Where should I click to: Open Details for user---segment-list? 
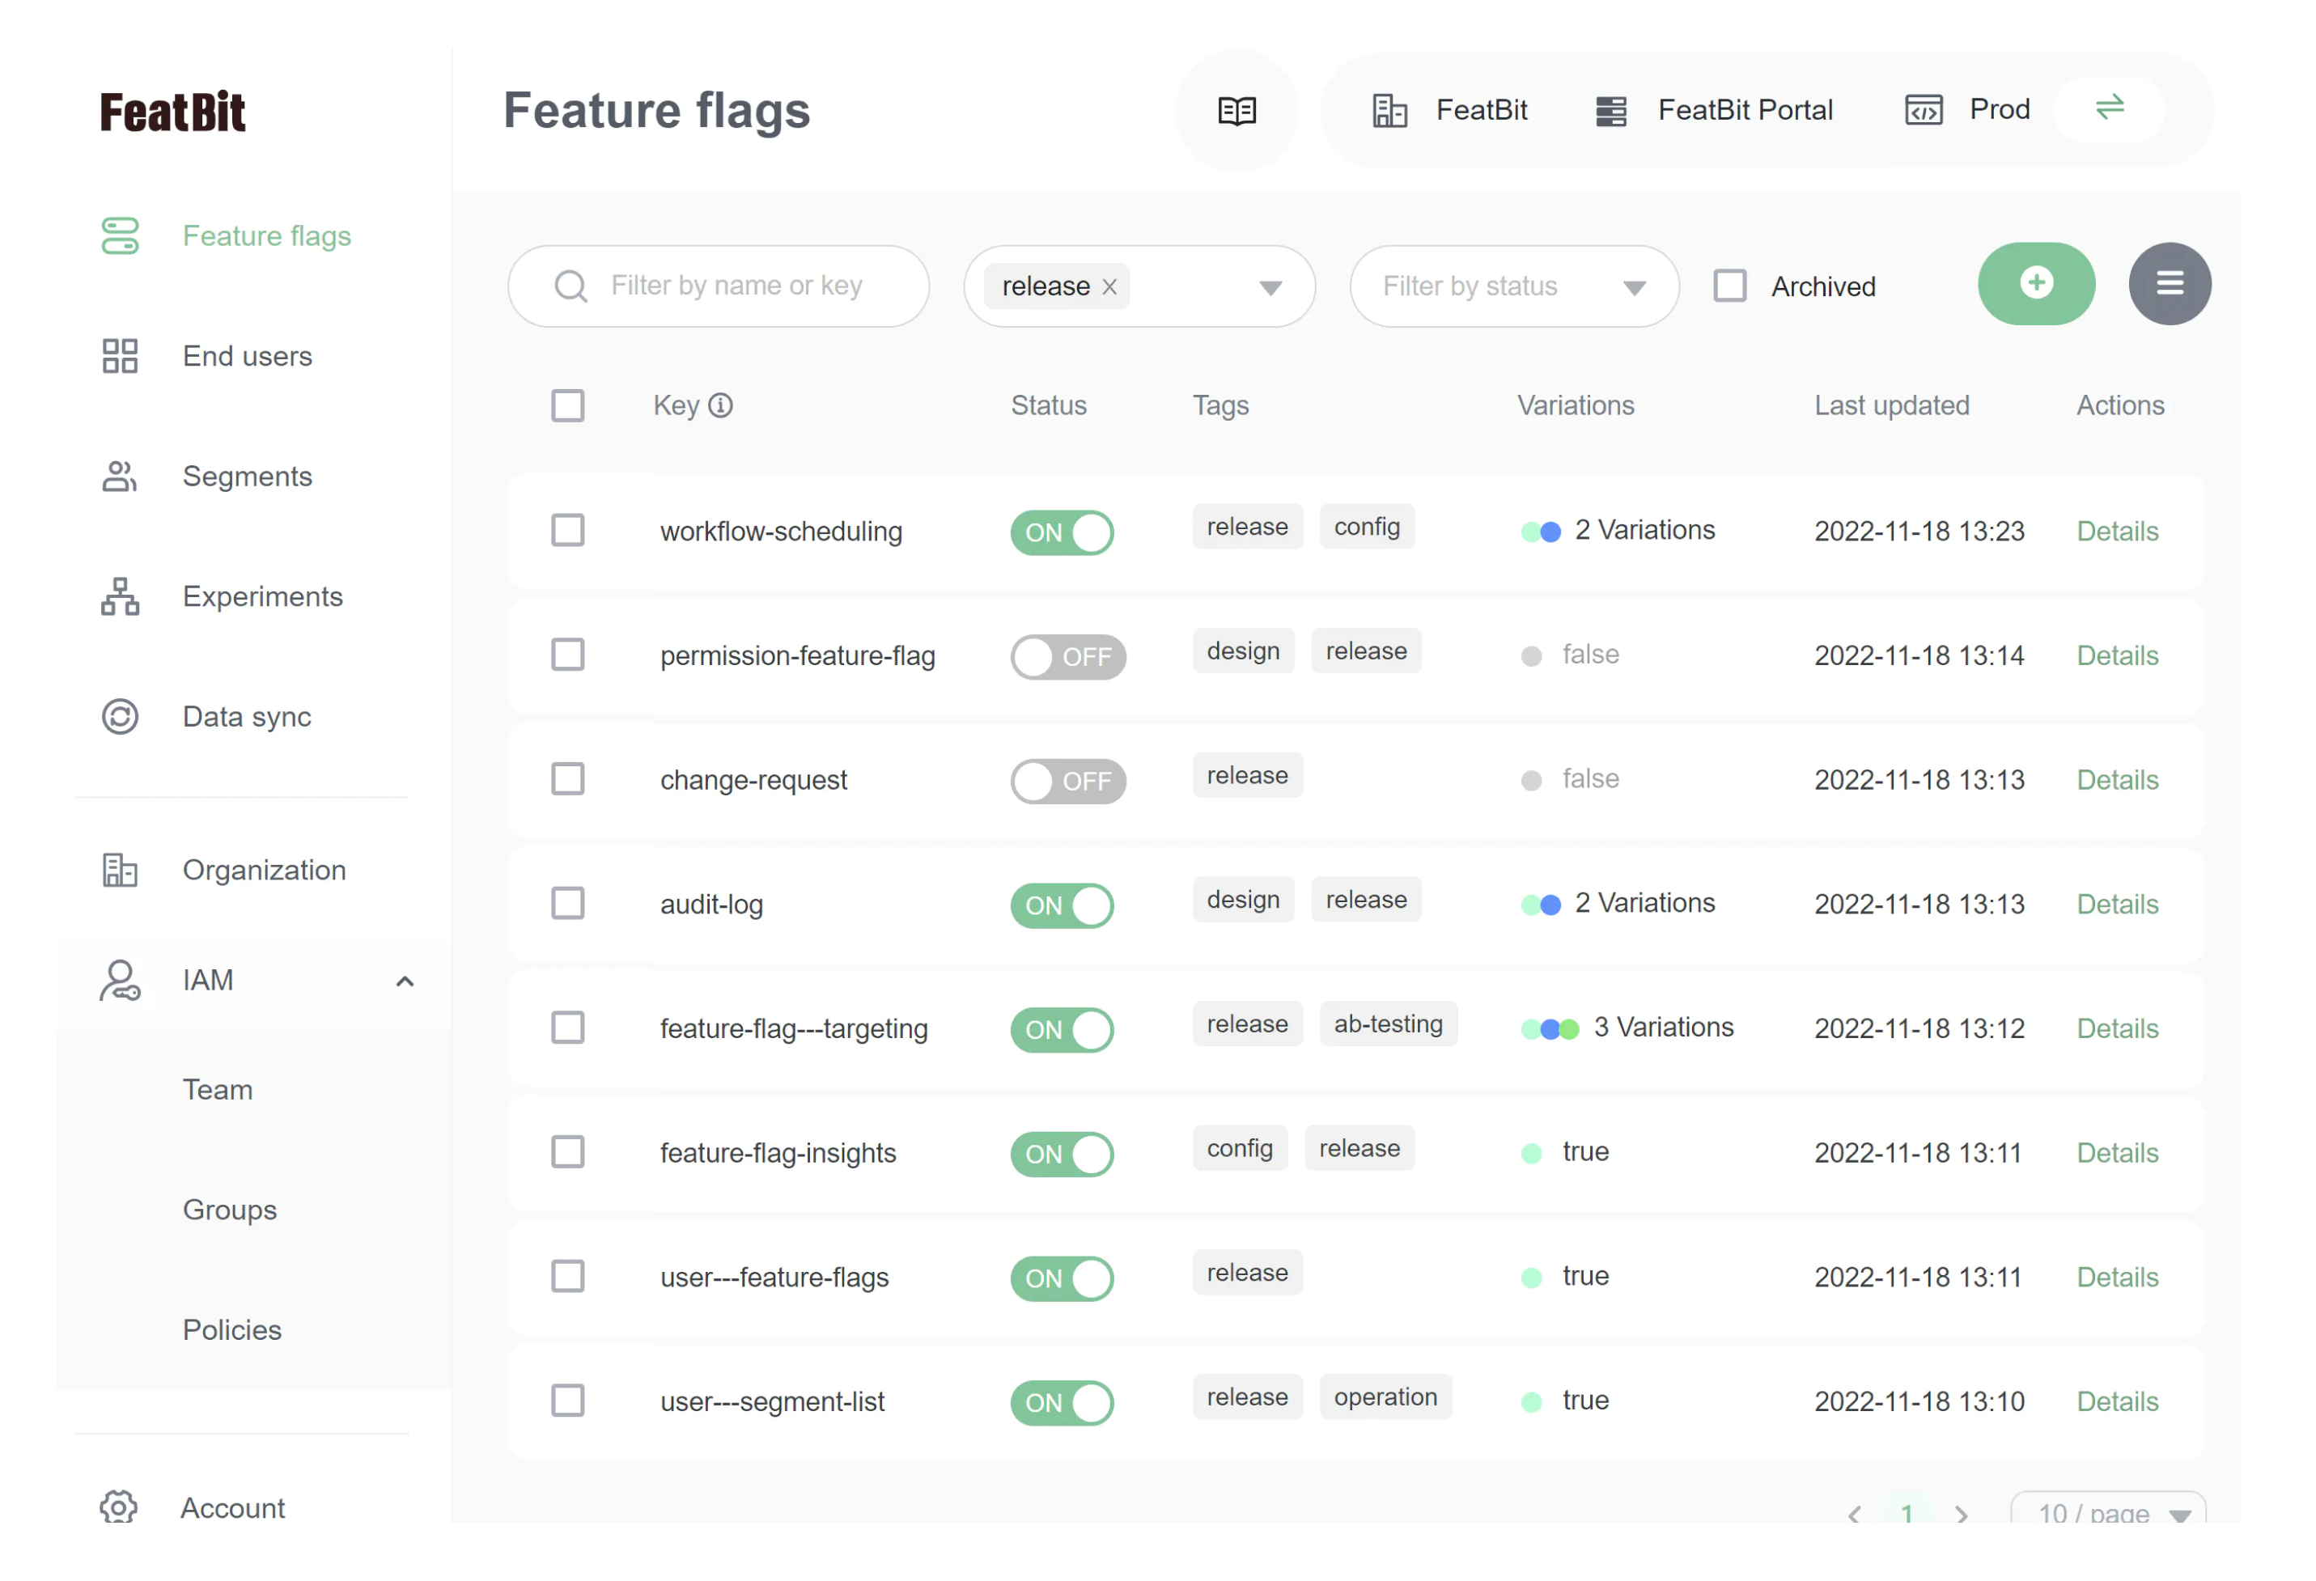pos(2118,1401)
